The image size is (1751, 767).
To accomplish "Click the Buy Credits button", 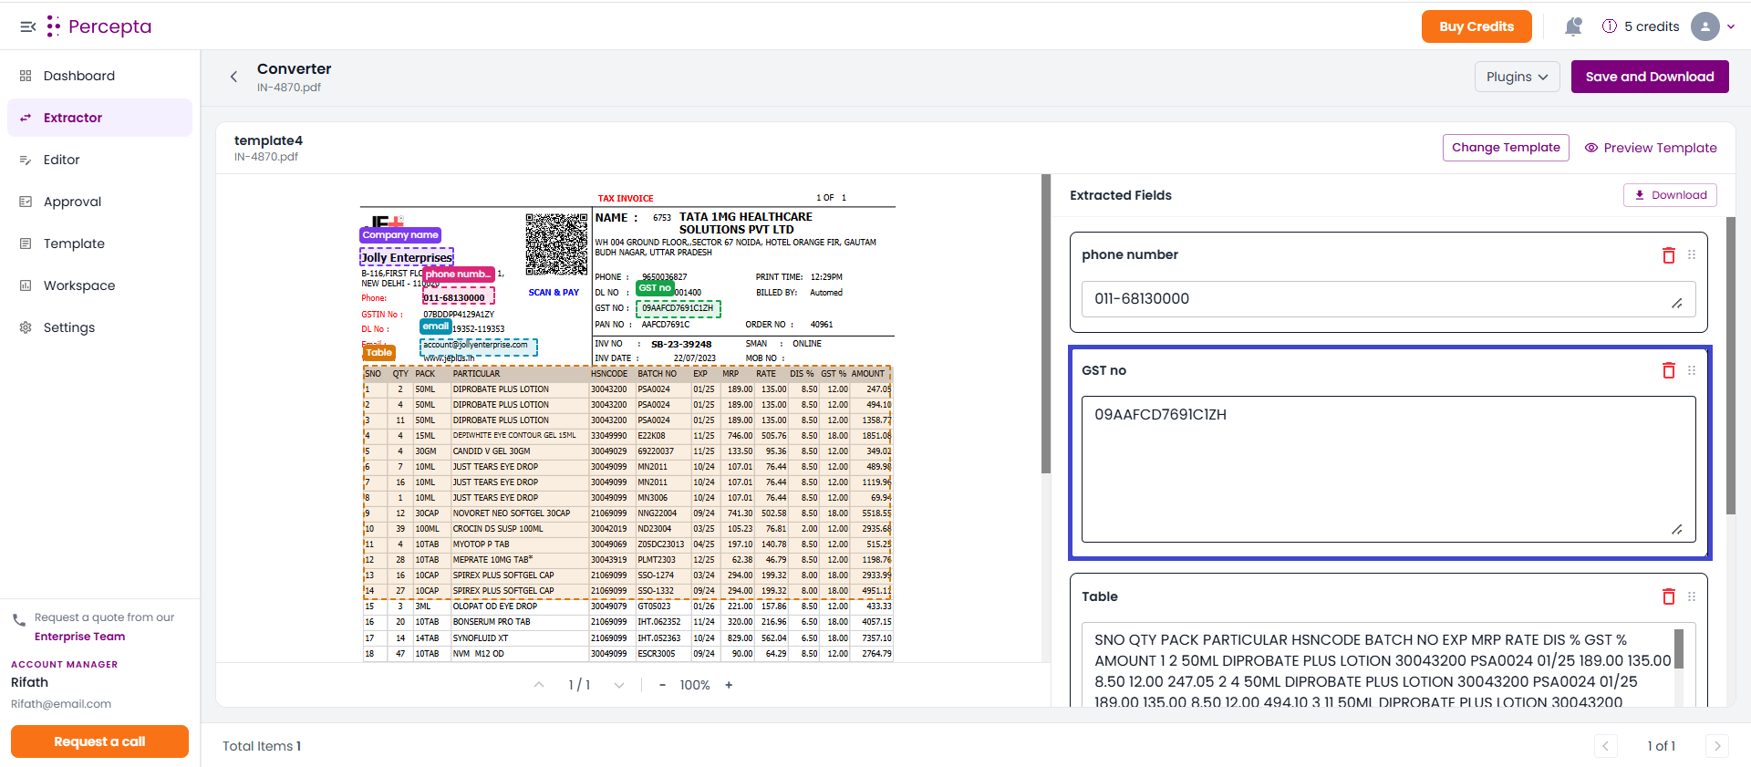I will point(1476,26).
